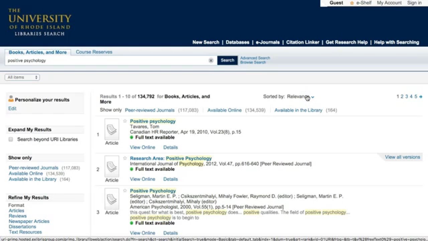
Task: Open the Sorted by Relevance dropdown
Action: point(300,97)
